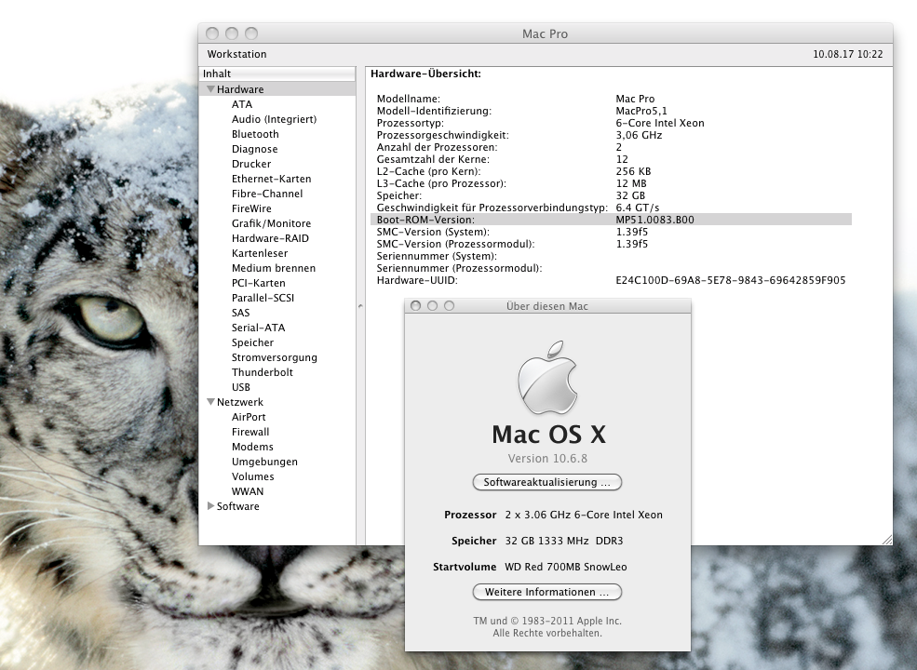
Task: Click the Apple logo in Über diesen Mac
Action: (x=548, y=378)
